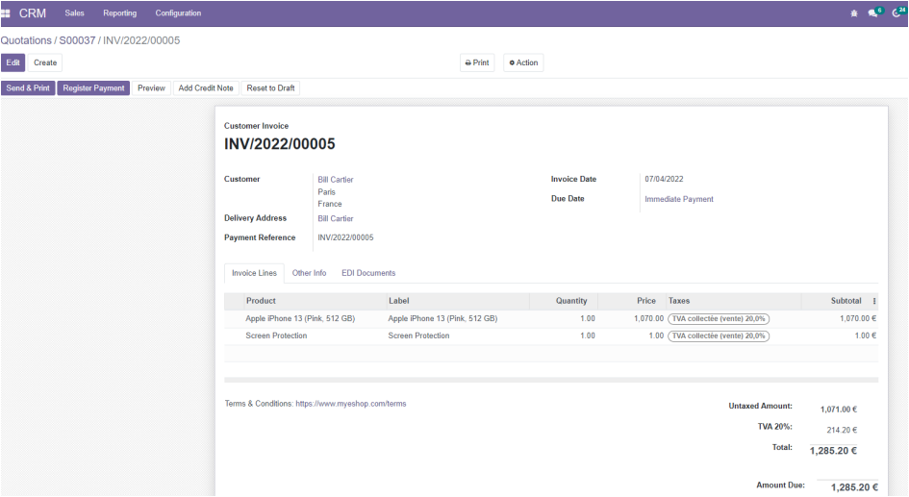Switch to the EDI Documents tab
Image resolution: width=909 pixels, height=497 pixels.
click(x=368, y=273)
